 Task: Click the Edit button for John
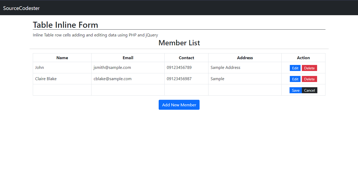coord(295,68)
